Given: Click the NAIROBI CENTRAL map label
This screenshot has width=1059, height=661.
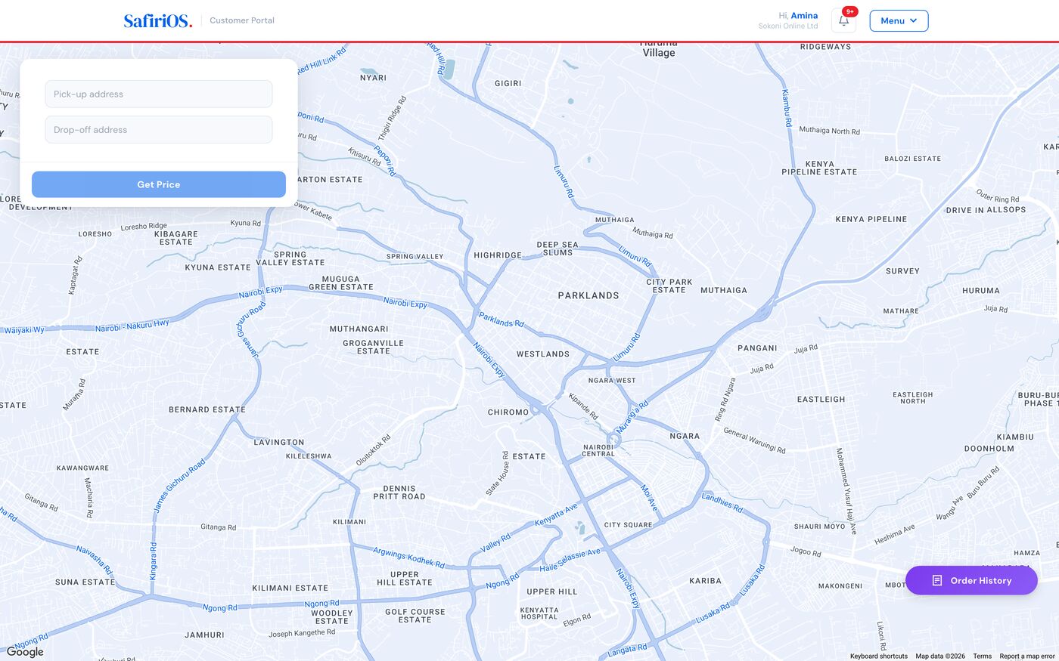Looking at the screenshot, I should pos(598,450).
